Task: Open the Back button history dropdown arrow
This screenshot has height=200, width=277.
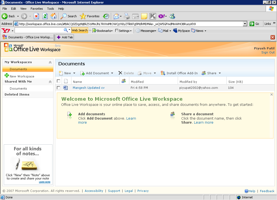Action: click(18, 16)
